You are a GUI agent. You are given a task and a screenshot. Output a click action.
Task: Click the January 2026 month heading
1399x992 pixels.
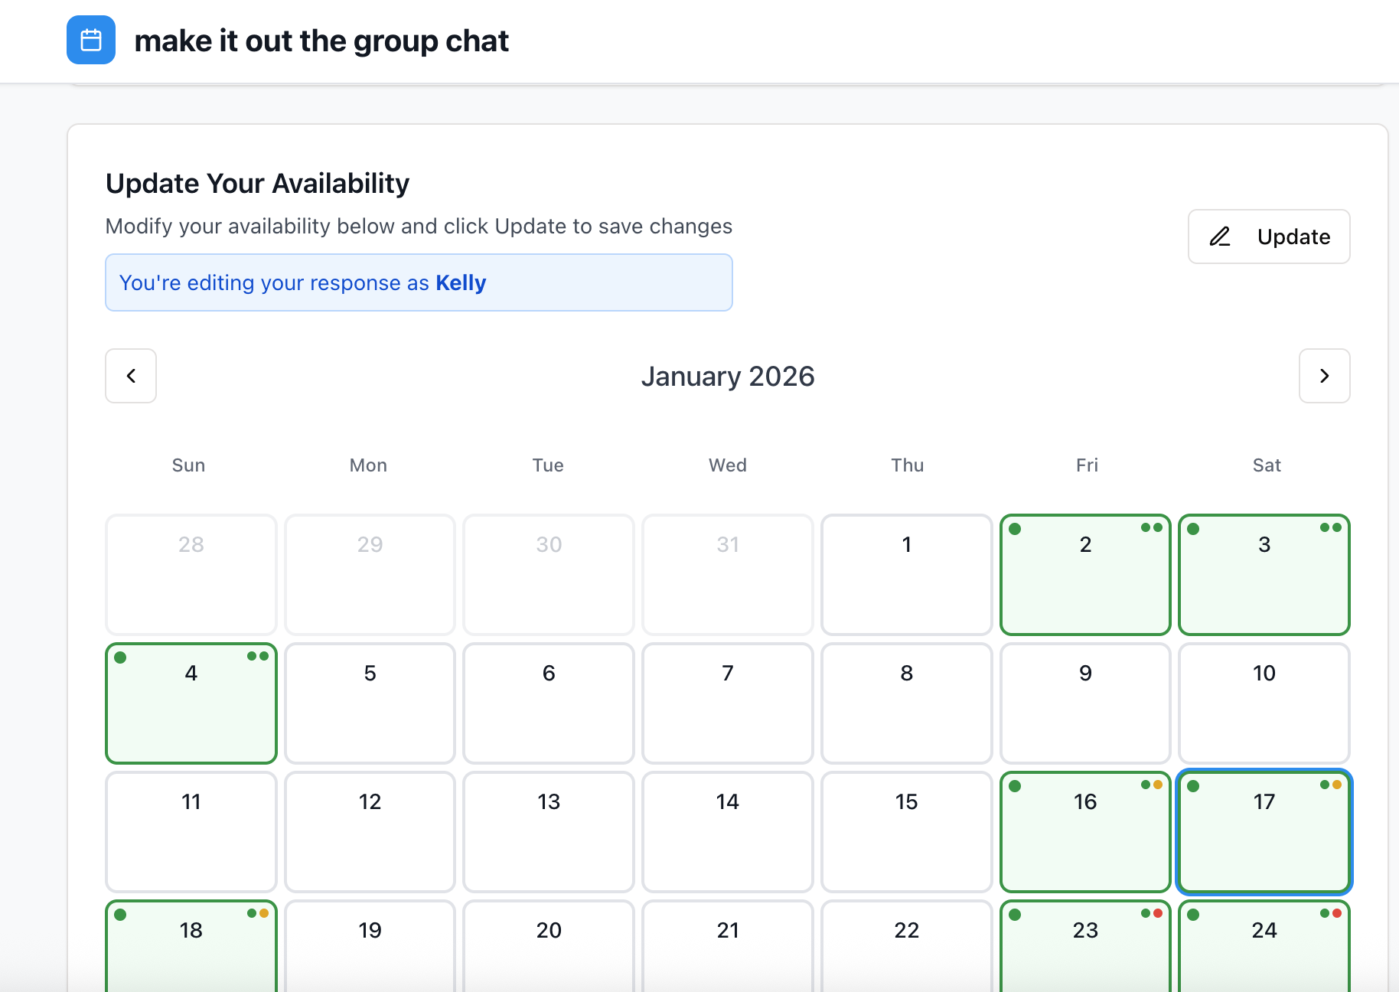(x=727, y=377)
